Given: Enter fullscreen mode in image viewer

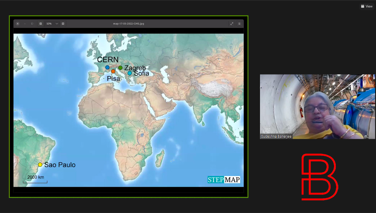Looking at the screenshot, I should (232, 24).
